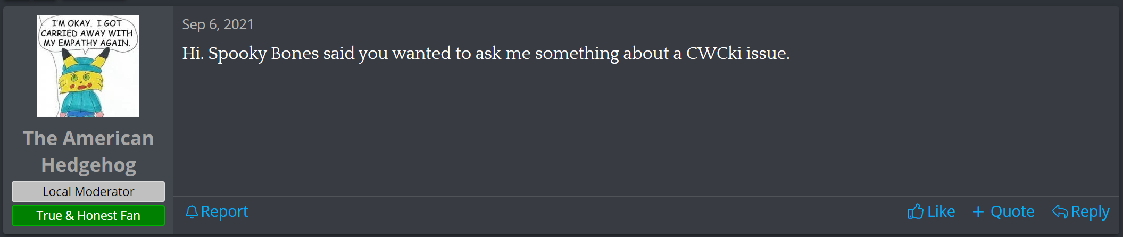
Task: Click the message text about CWCki issue
Action: 485,53
